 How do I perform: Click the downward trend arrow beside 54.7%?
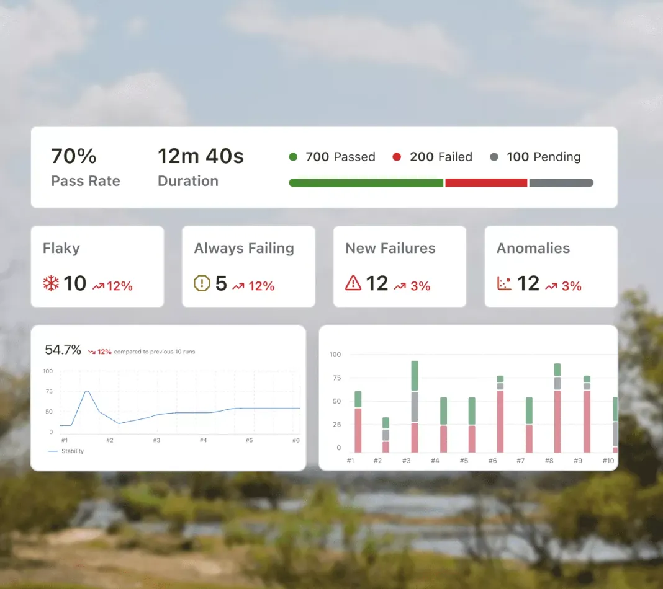(x=92, y=352)
